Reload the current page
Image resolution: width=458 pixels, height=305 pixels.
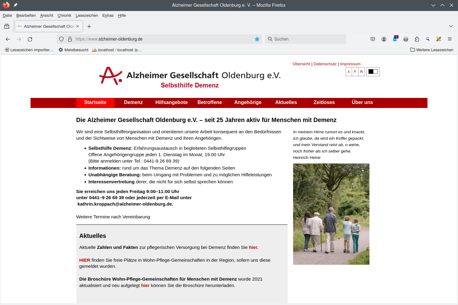click(x=30, y=39)
